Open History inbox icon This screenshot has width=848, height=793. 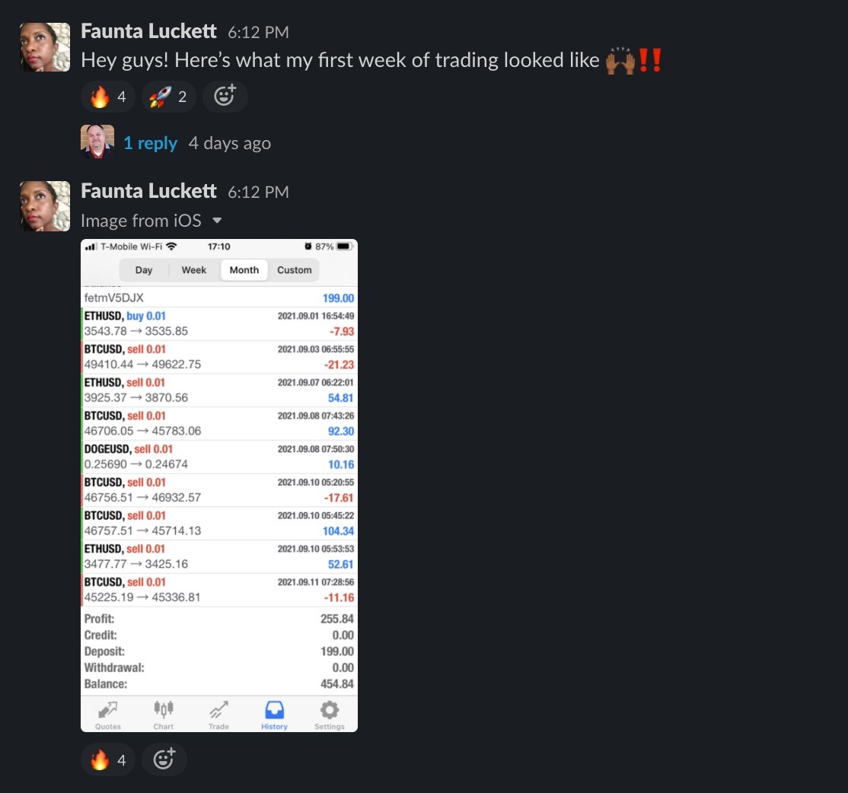274,715
